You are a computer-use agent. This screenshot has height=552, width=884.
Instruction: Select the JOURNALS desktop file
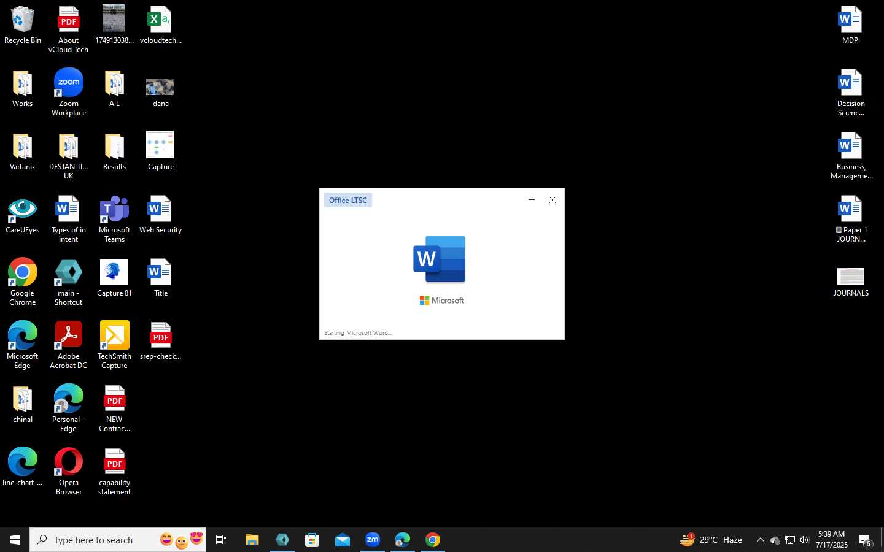(x=851, y=282)
